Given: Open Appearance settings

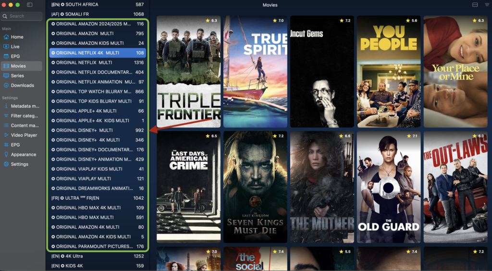Looking at the screenshot, I should [22, 155].
